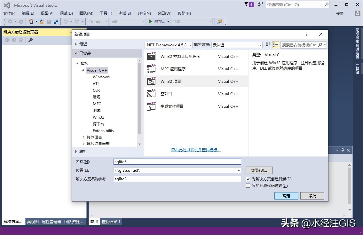Pin the output panel with pushpin icon
363x235 pixels.
(x=343, y=150)
